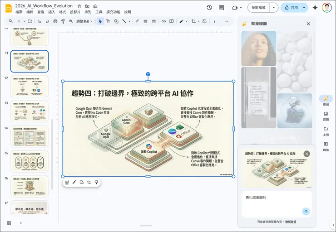Open the more options three-dot menu
The height and width of the screenshot is (232, 336).
[214, 21]
